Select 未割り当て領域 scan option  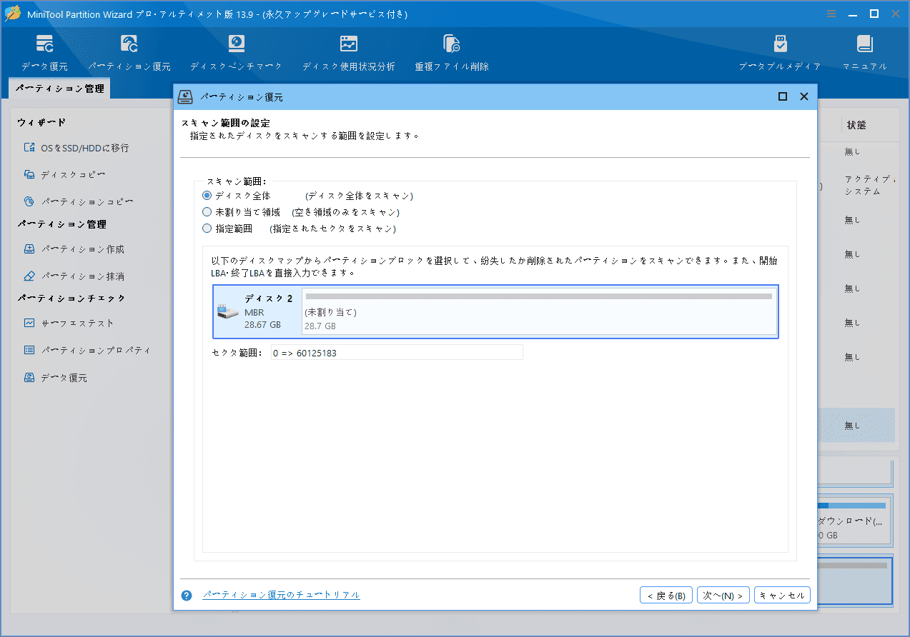242,212
